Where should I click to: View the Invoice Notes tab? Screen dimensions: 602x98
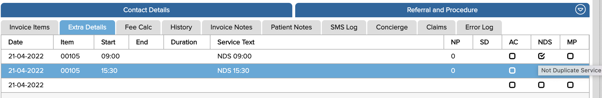231,27
